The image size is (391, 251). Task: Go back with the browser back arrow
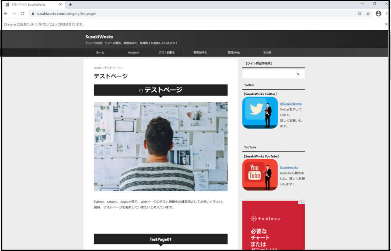pyautogui.click(x=6, y=13)
